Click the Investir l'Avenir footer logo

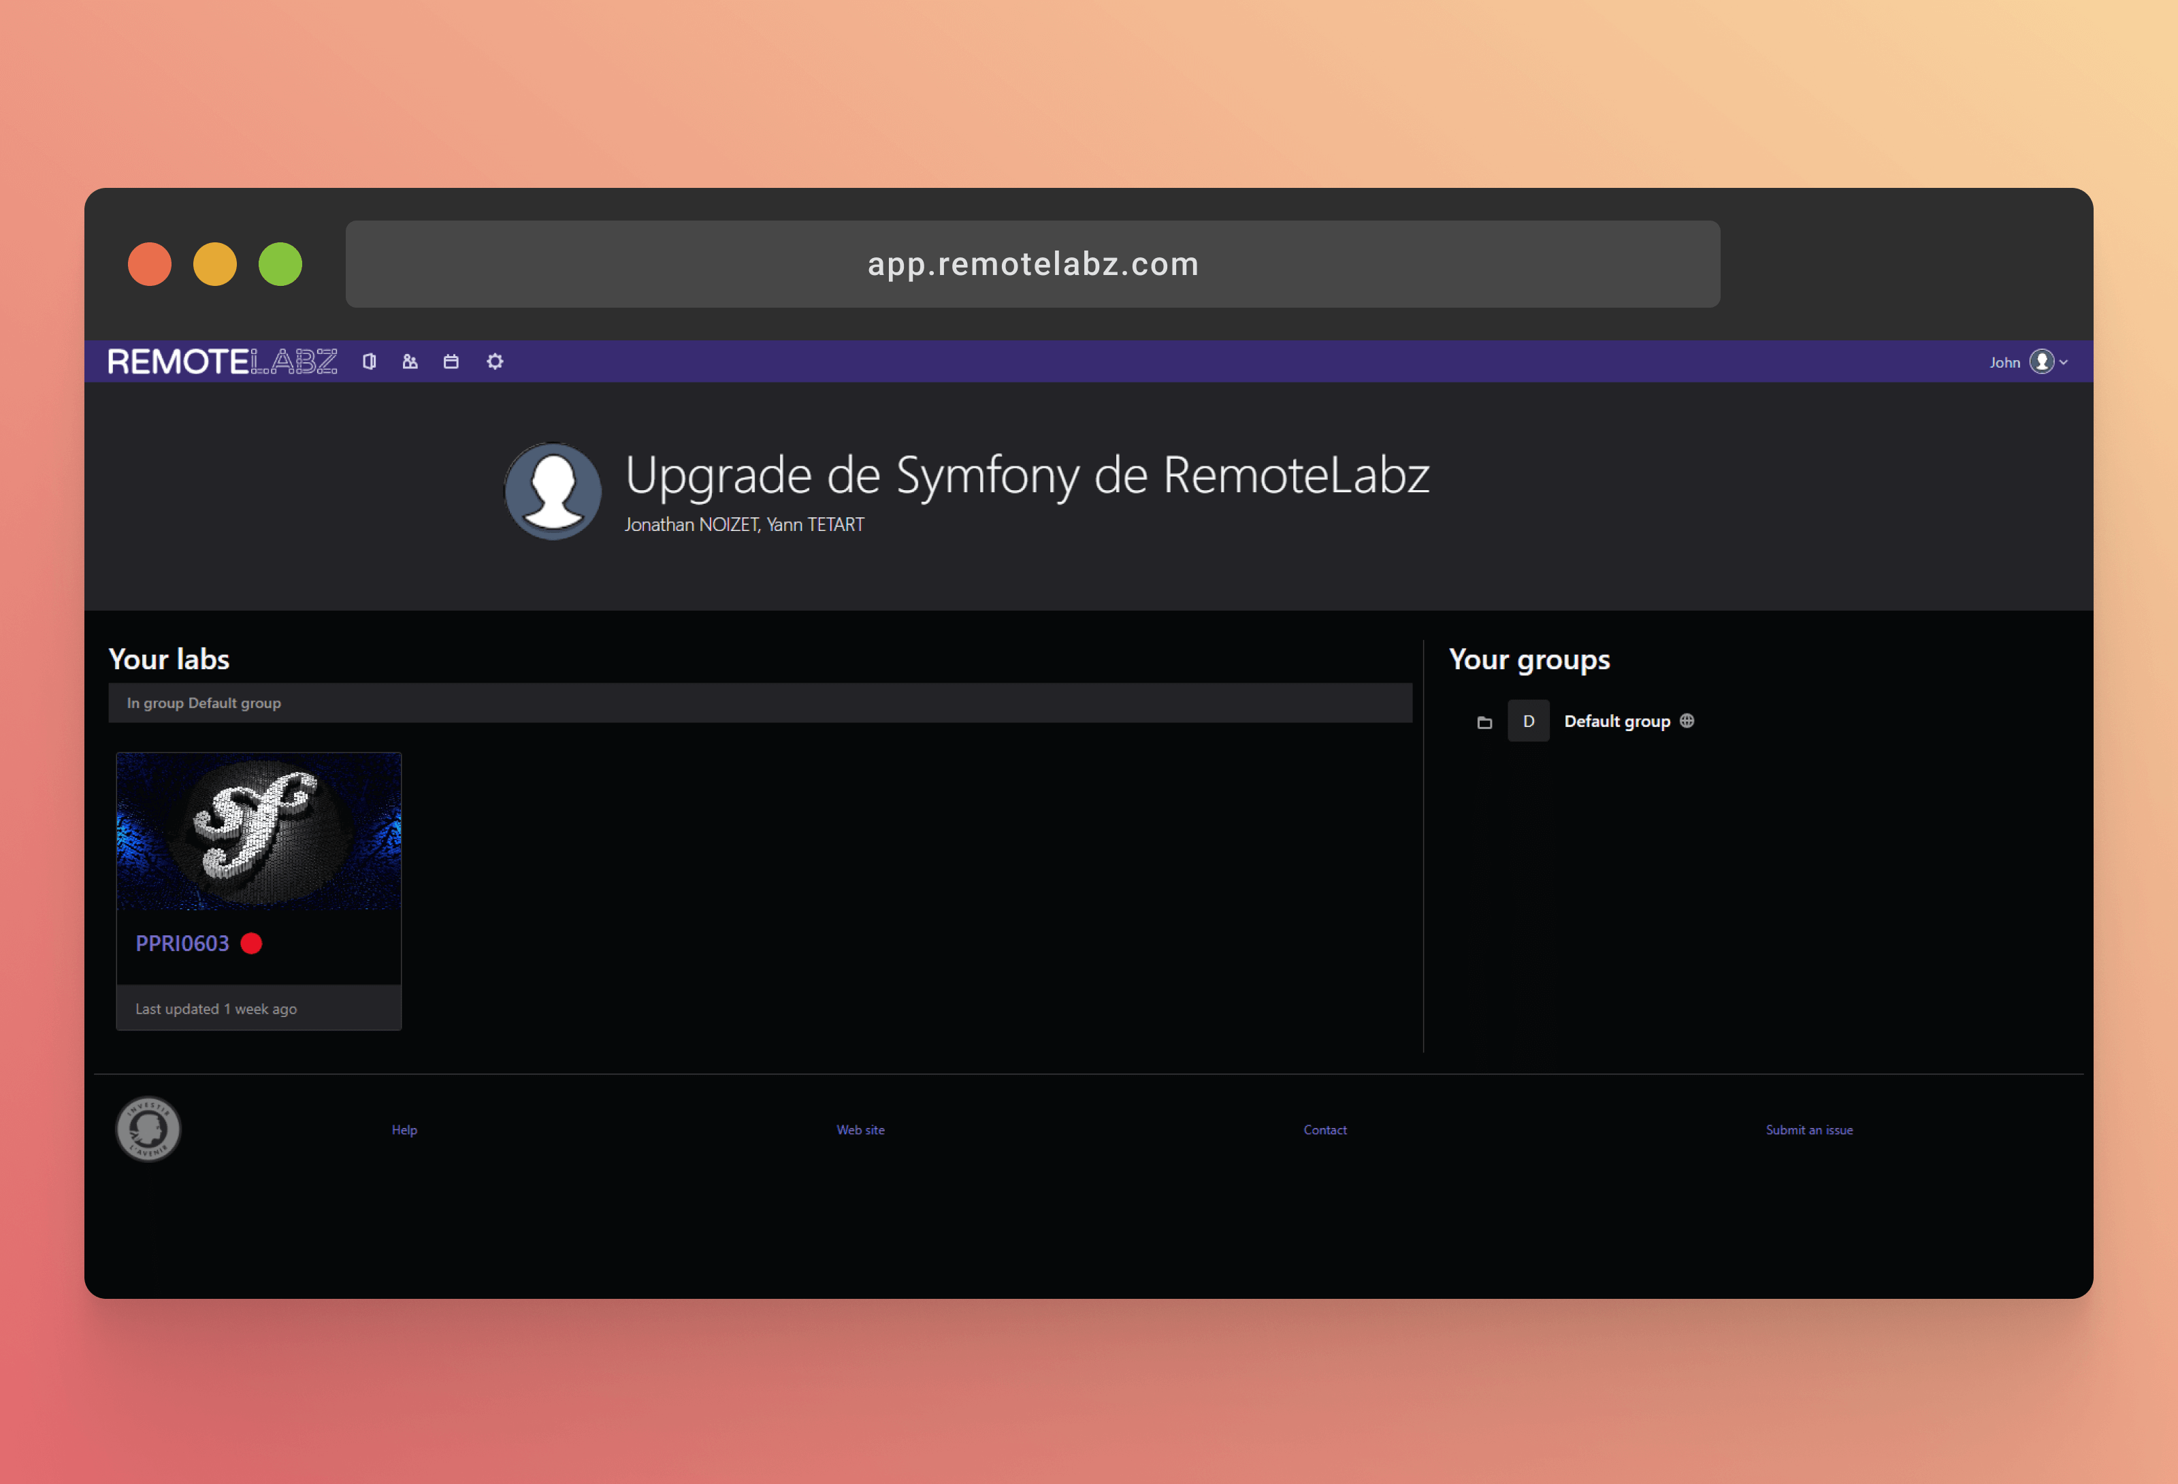tap(148, 1129)
